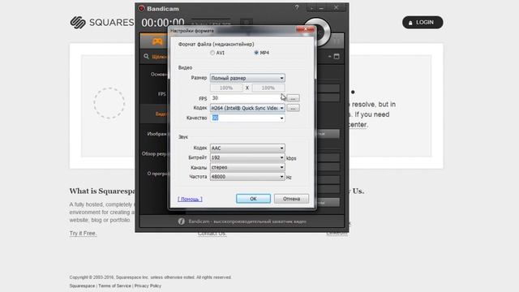
Task: Select the MP4 file format radio button
Action: [256, 52]
